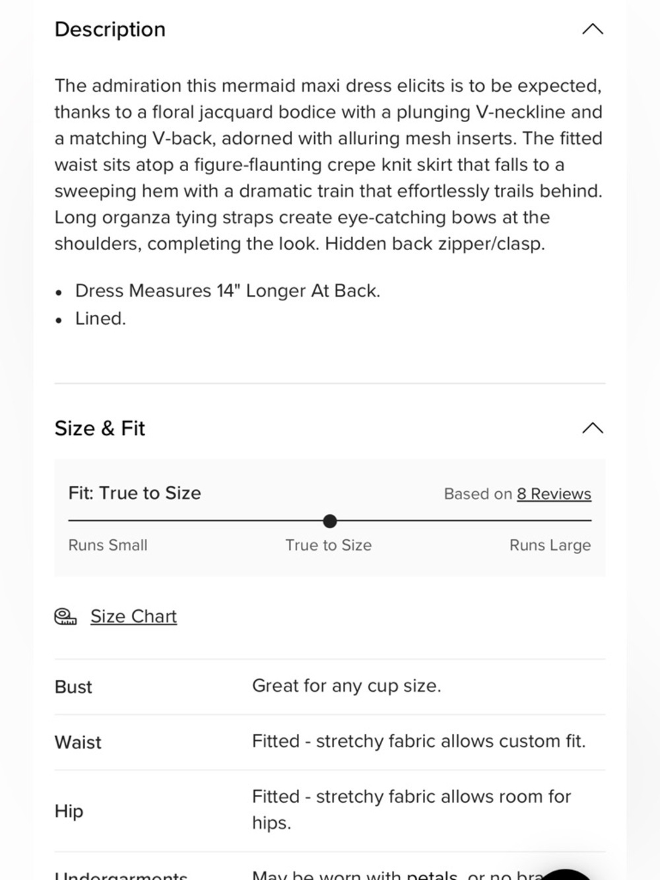Select the Bust fit row
Viewport: 660px width, 880px height.
(330, 687)
